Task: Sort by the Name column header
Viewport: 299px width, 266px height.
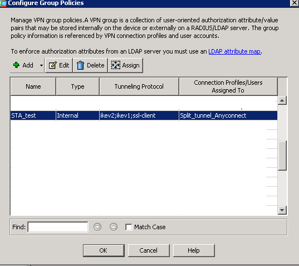Action: coord(33,86)
